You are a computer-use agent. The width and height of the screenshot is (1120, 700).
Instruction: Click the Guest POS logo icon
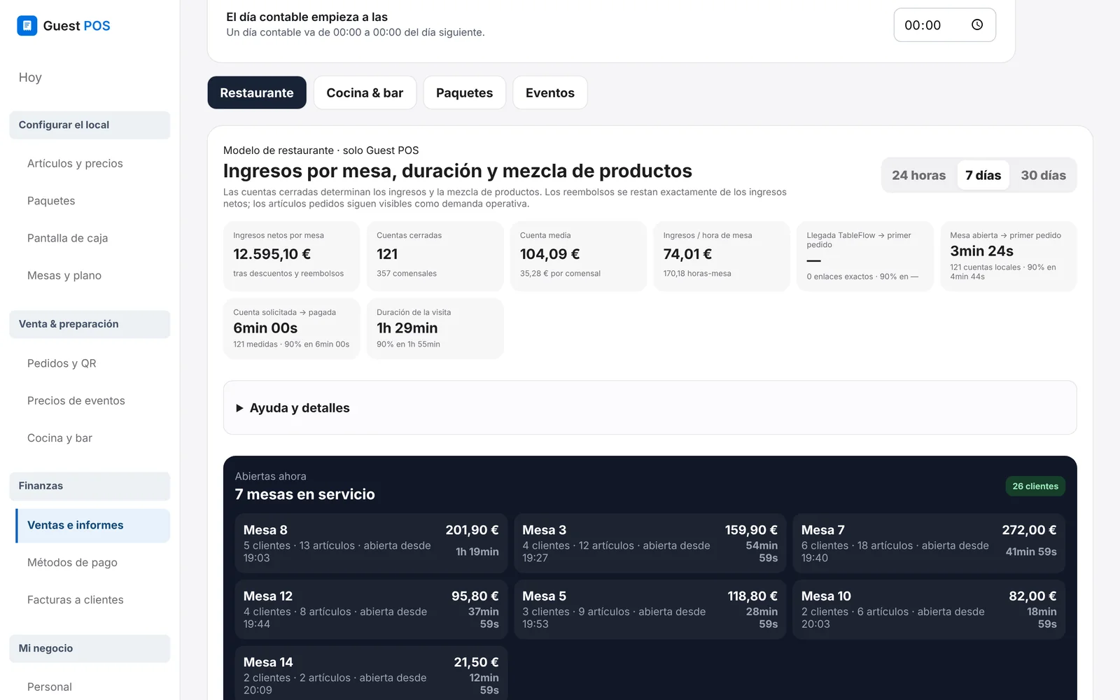27,26
